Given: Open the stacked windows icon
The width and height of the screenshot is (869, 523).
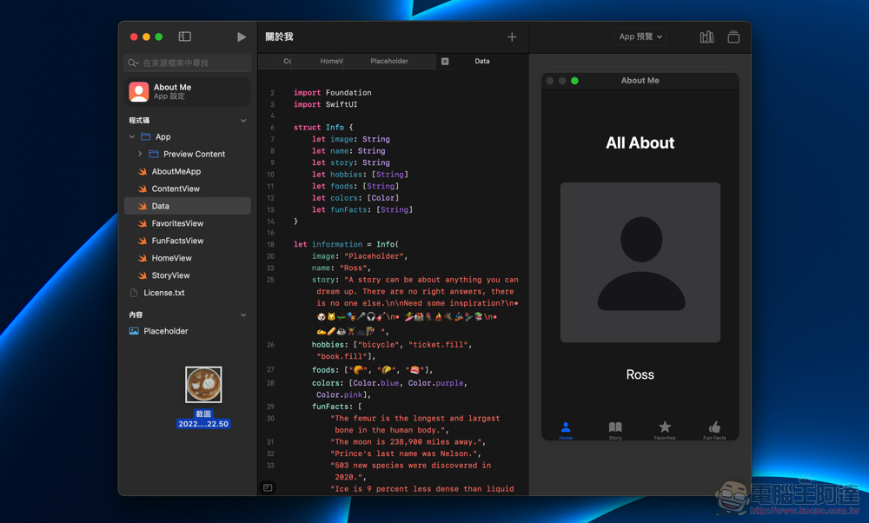Looking at the screenshot, I should tap(733, 36).
